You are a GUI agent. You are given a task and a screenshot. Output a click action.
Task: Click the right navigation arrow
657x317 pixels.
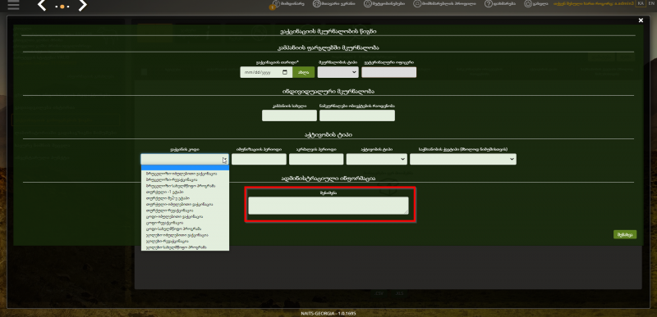tap(83, 6)
